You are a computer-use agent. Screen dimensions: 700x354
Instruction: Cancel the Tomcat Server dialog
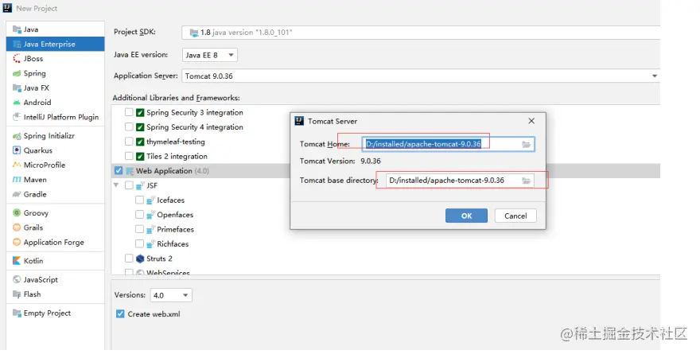515,216
